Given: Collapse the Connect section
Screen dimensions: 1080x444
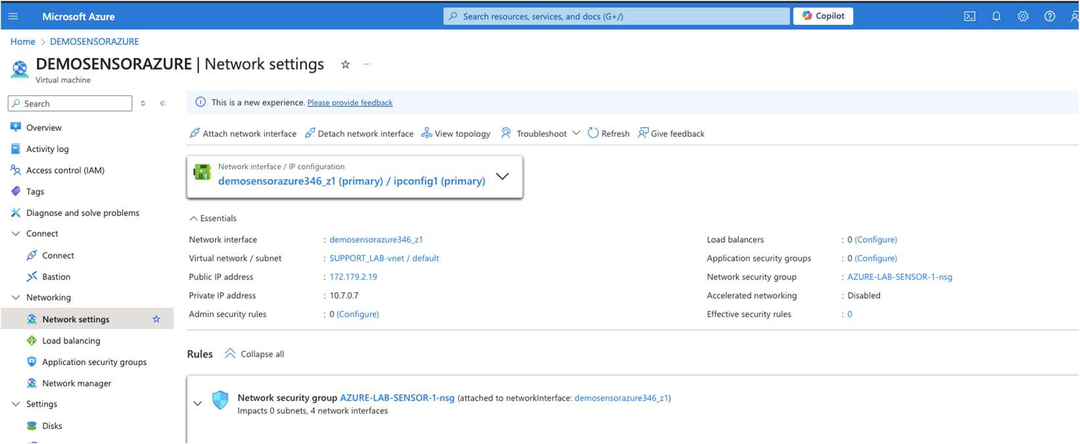Looking at the screenshot, I should pyautogui.click(x=16, y=234).
